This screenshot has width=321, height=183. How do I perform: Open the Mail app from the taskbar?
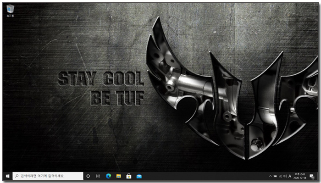pos(139,176)
